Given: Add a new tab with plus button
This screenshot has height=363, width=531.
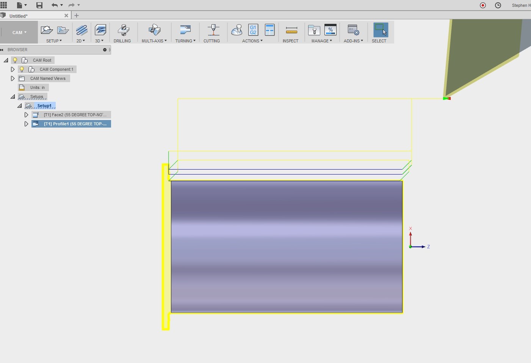Looking at the screenshot, I should tap(77, 16).
